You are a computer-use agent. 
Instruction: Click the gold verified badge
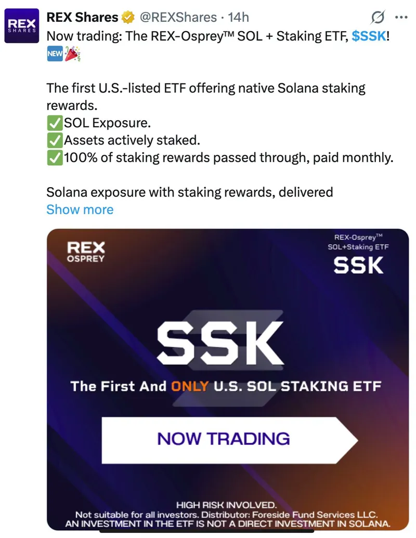tap(126, 17)
